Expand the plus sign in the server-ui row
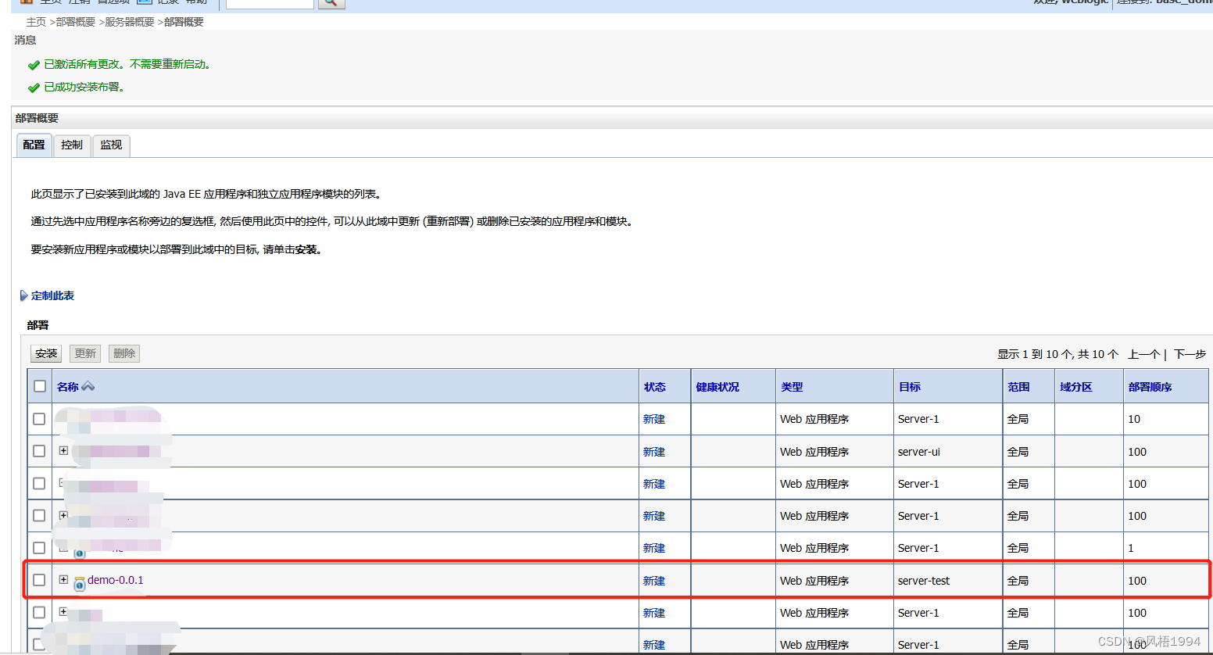This screenshot has height=655, width=1213. coord(63,450)
